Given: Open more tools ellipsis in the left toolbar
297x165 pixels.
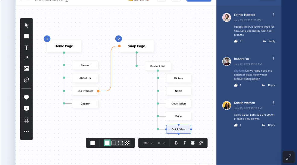Looking at the screenshot, I should 26,132.
